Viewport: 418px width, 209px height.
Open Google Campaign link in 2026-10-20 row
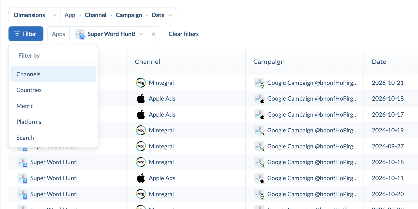[x=312, y=194]
